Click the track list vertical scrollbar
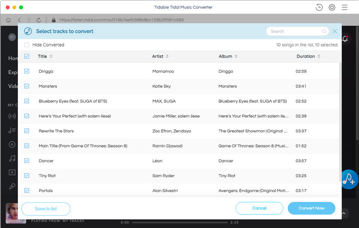Screen dimensions: 359x228 coord(340,121)
